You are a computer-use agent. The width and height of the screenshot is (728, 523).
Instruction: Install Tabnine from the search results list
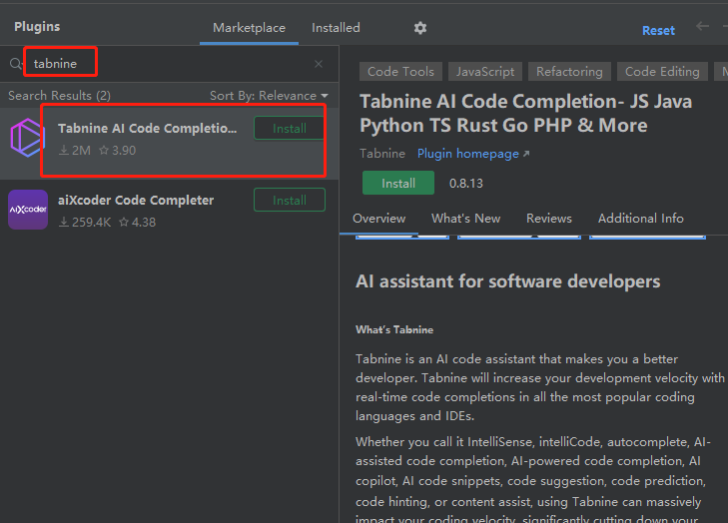point(290,129)
